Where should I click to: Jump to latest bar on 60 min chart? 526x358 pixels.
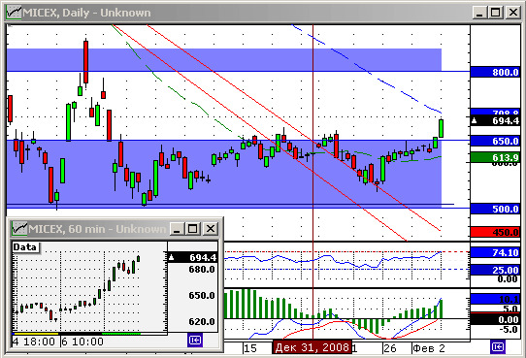[x=195, y=341]
